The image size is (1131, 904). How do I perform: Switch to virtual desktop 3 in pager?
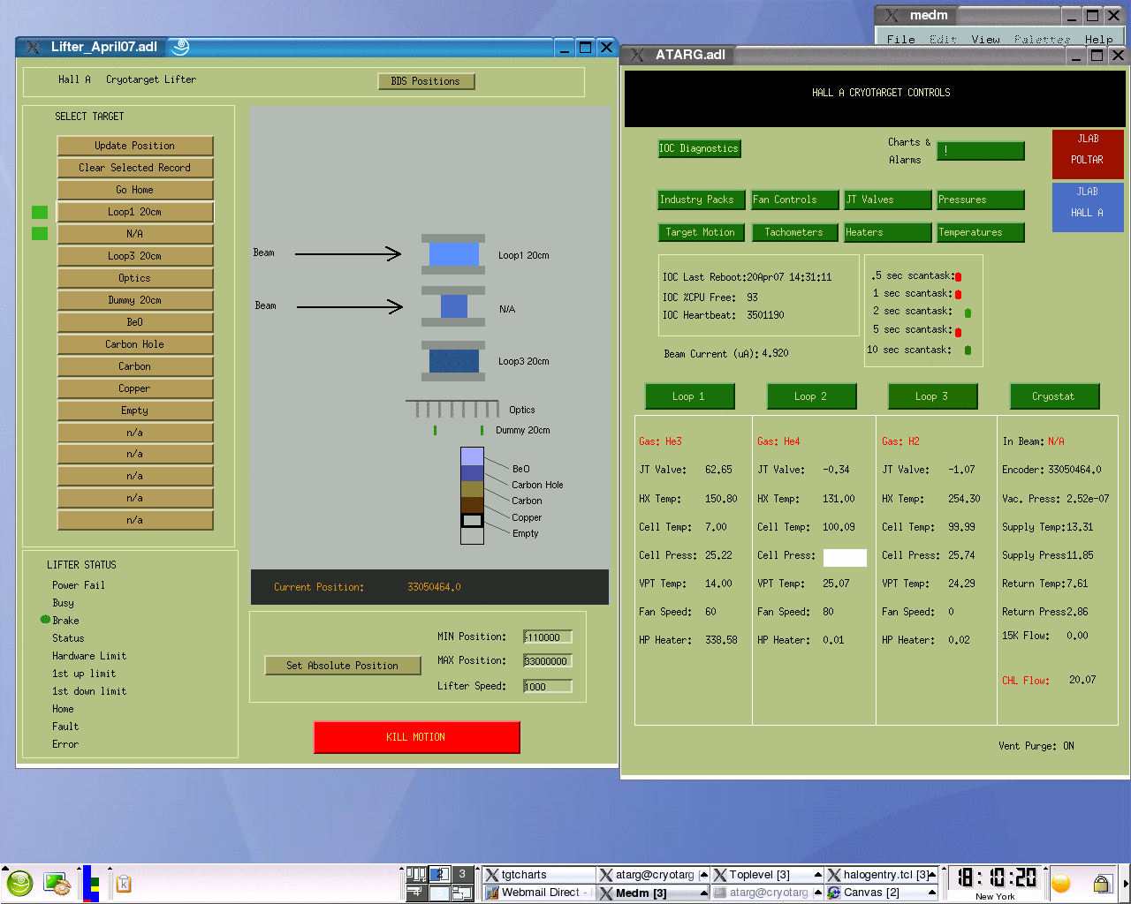pos(462,875)
